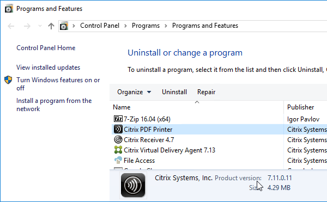Image resolution: width=327 pixels, height=202 pixels.
Task: Expand the recent locations dropdown arrow
Action: [x=40, y=26]
